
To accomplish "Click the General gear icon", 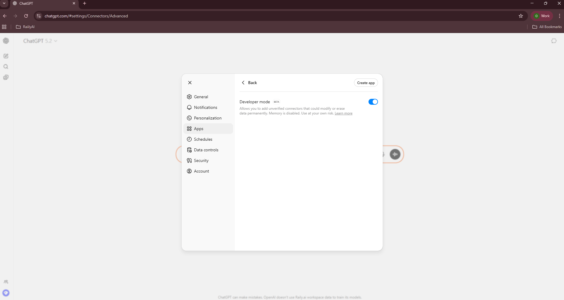I will click(189, 97).
